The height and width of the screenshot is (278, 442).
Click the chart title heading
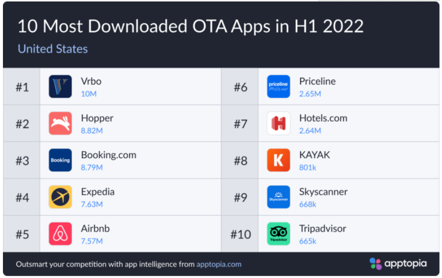coord(190,26)
